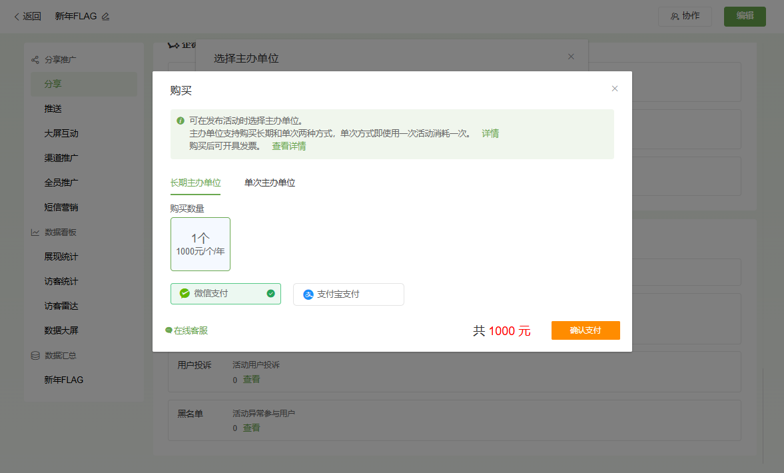Click the info icon in the notice
784x473 pixels.
[x=181, y=121]
